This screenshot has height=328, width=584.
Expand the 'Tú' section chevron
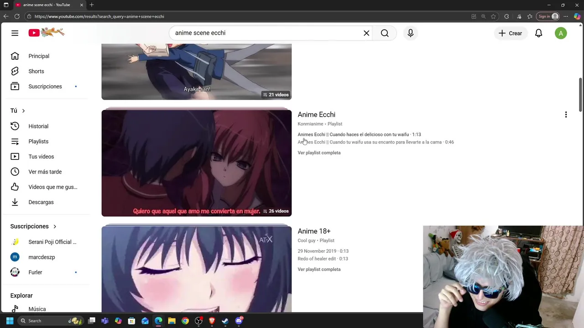23,111
